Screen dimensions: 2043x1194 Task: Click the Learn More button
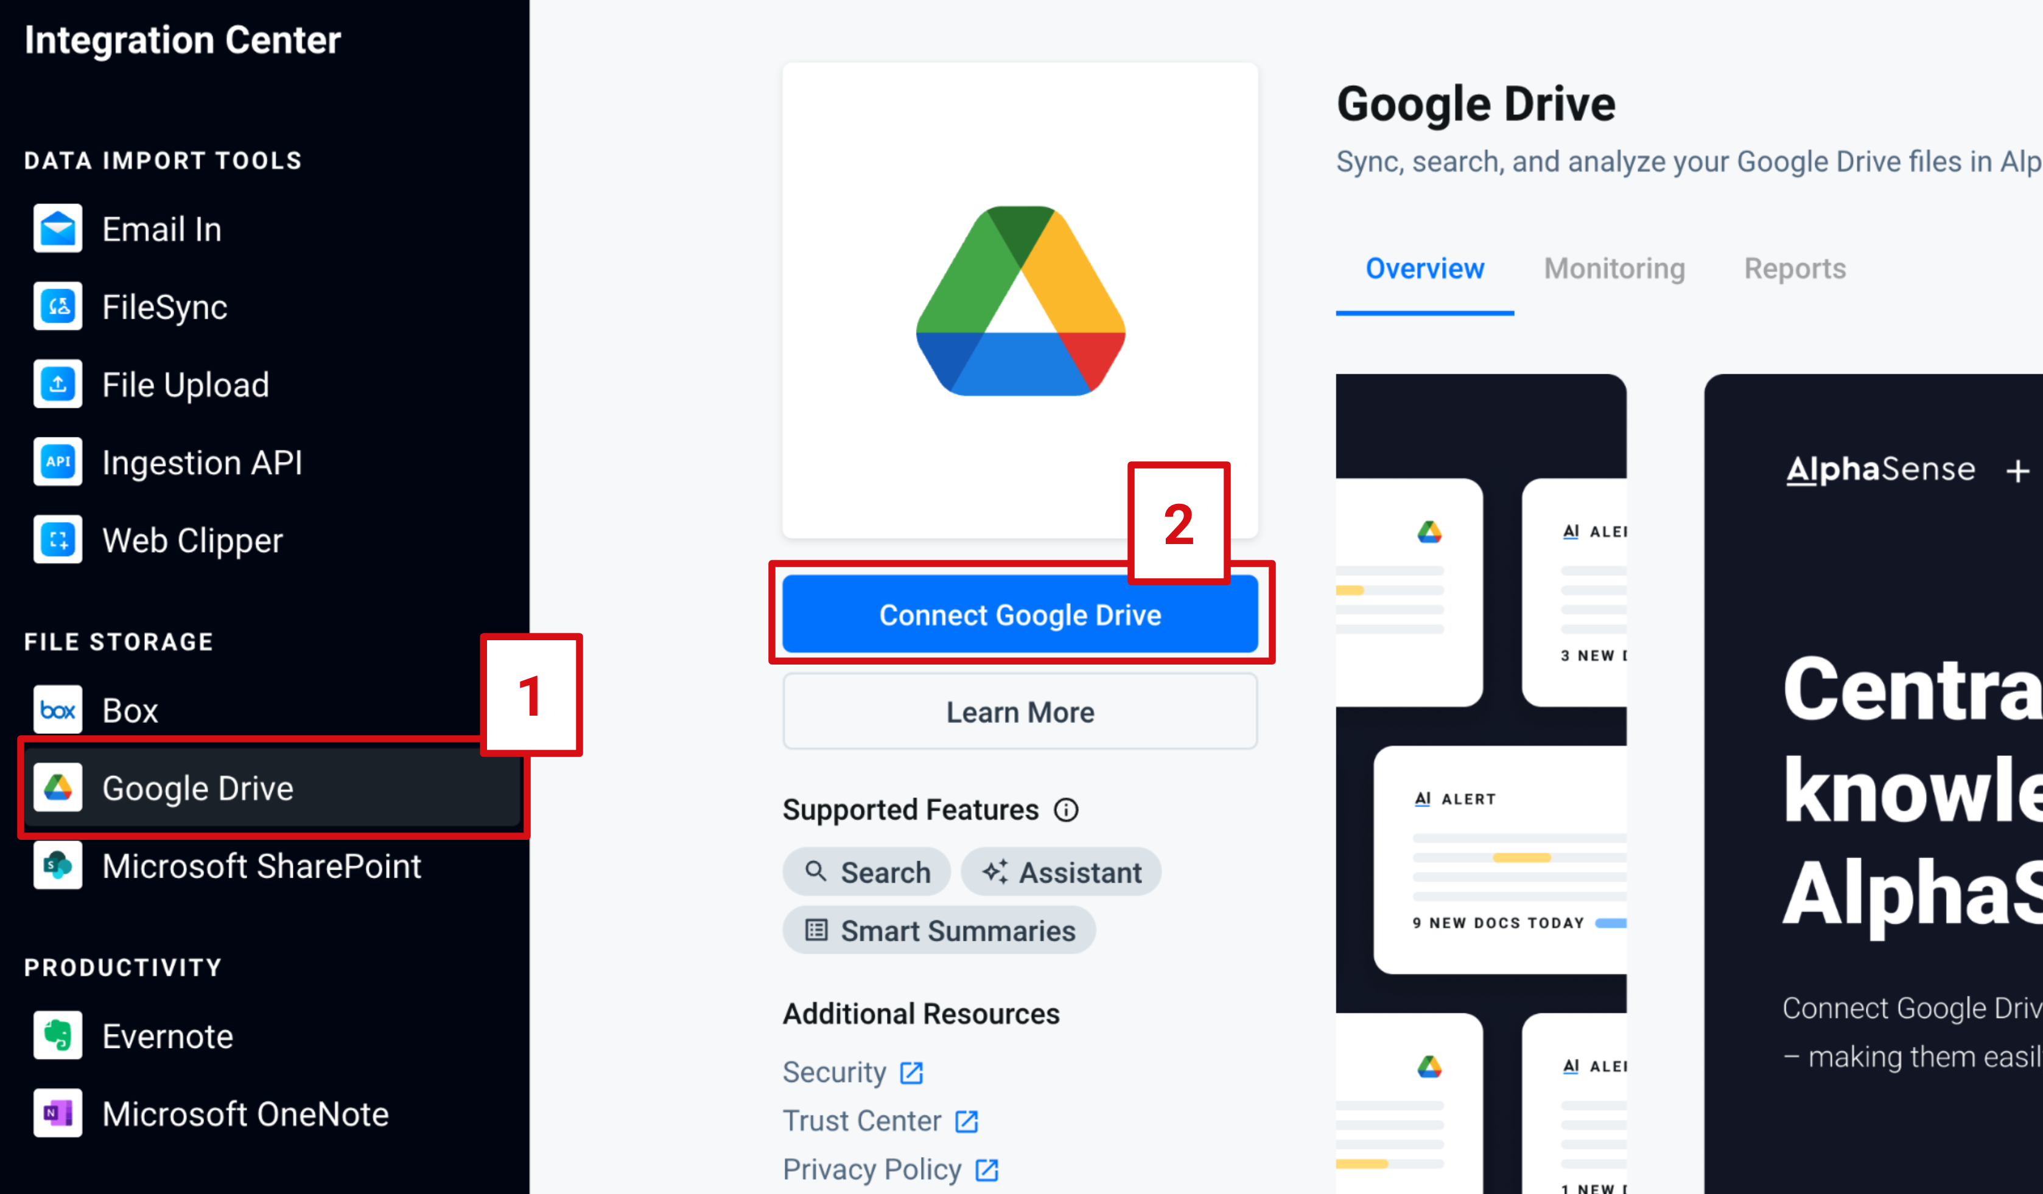coord(1020,711)
